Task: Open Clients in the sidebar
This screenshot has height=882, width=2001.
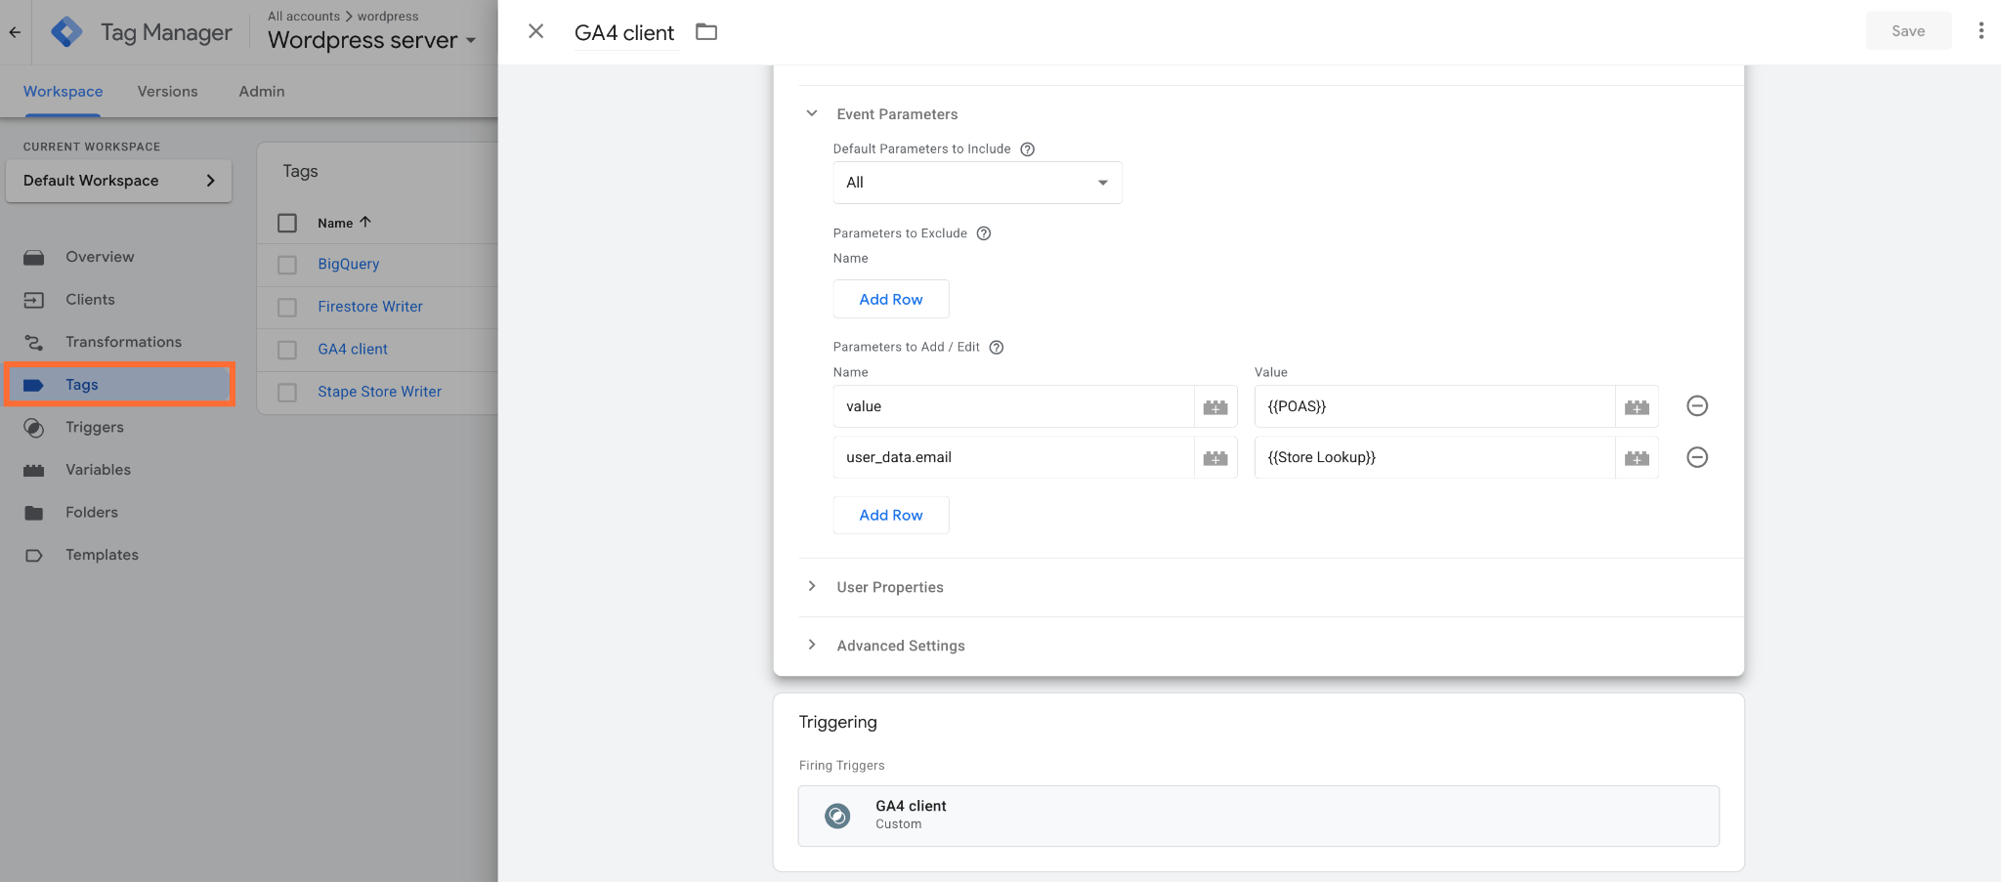Action: coord(90,299)
